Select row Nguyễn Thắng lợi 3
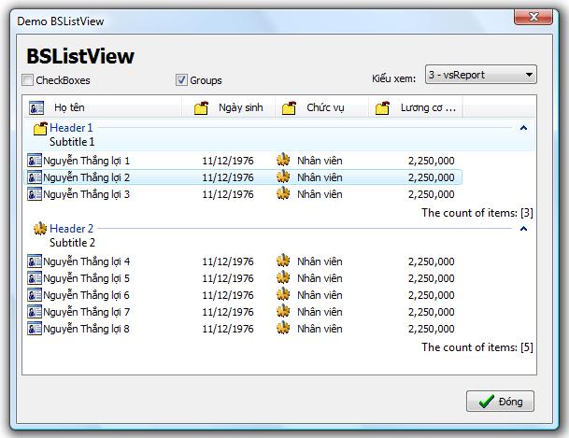This screenshot has height=438, width=569. (243, 194)
